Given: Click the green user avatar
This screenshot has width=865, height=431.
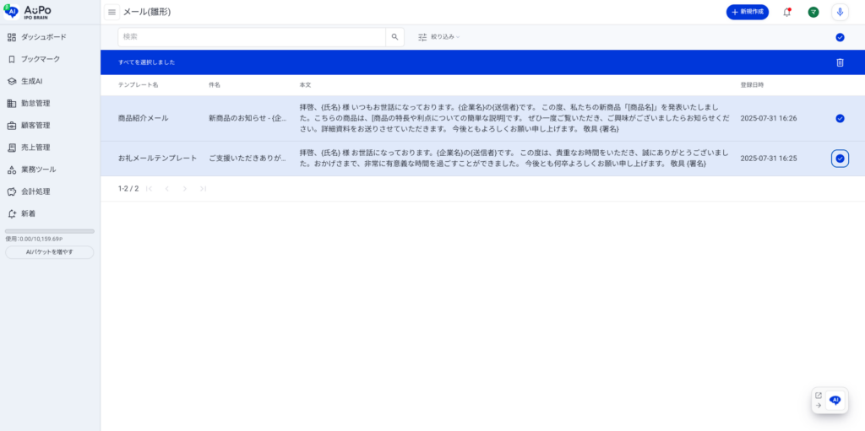Looking at the screenshot, I should click(x=813, y=12).
